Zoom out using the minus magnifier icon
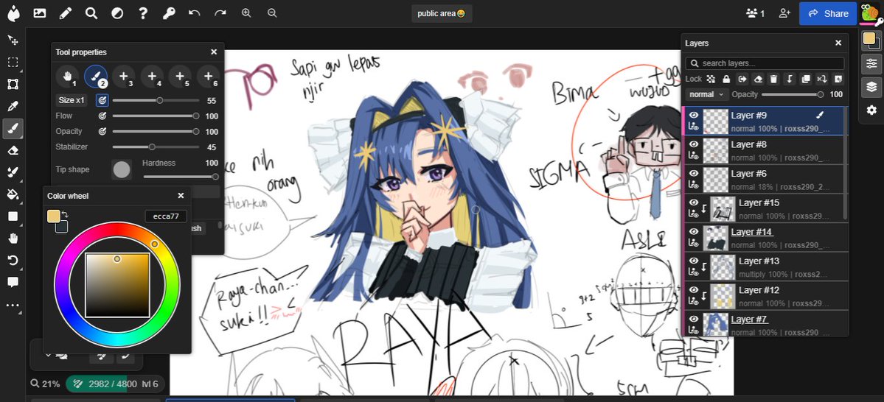Viewport: 884px width, 402px height. tap(272, 13)
